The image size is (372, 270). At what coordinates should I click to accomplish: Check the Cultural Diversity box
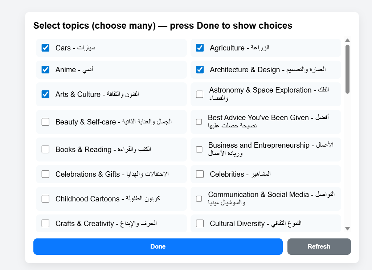(x=200, y=224)
